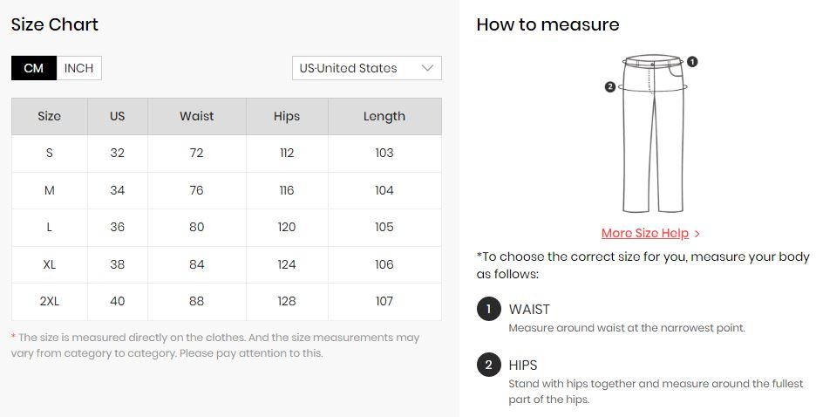Open the More Size Help link
816x417 pixels.
[x=645, y=233]
